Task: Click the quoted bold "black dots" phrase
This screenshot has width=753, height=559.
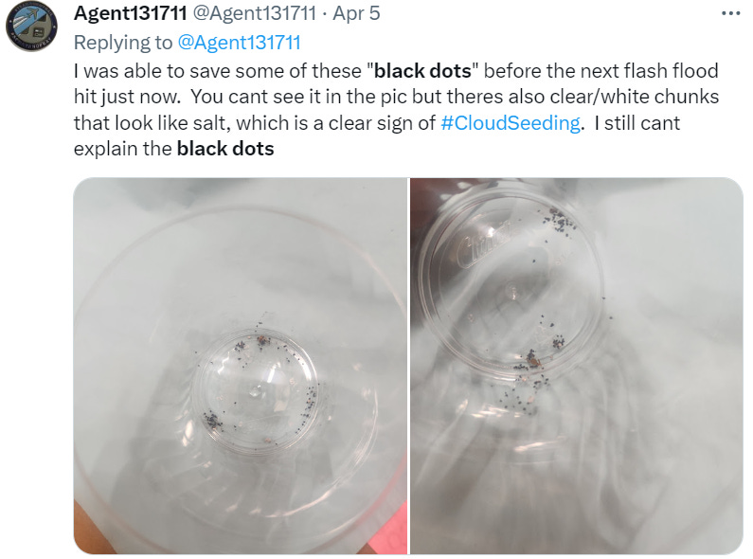Action: [422, 71]
